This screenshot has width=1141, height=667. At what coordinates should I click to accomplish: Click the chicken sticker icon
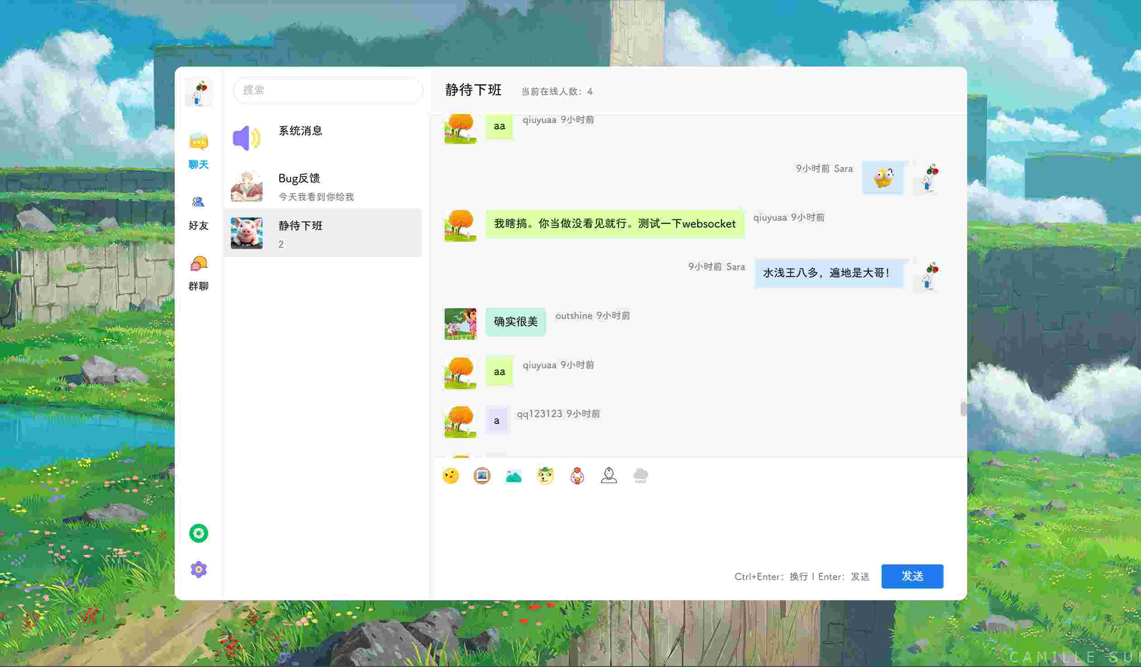click(x=577, y=476)
